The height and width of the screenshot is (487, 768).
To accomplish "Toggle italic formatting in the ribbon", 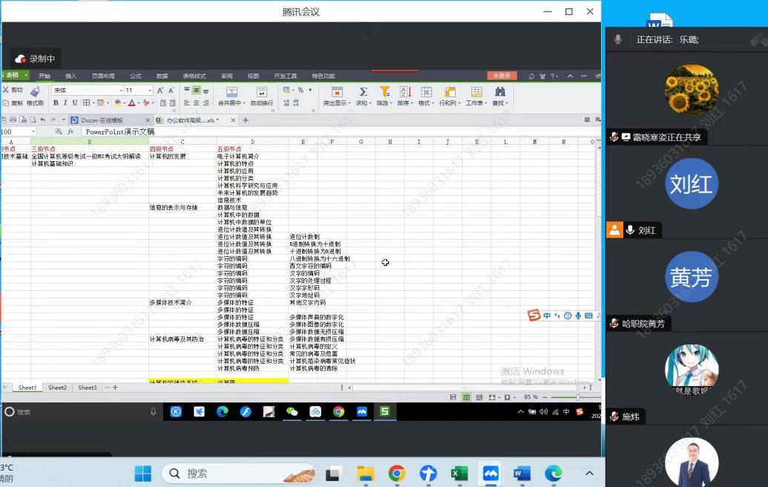I will click(x=65, y=103).
